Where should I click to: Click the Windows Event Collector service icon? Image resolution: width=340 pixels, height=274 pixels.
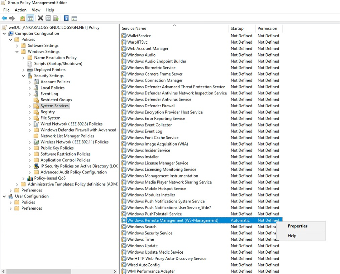coord(124,125)
